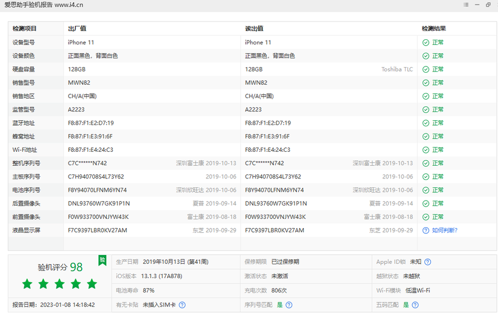Select the 读出值 column header
The image size is (498, 323).
coord(254,29)
